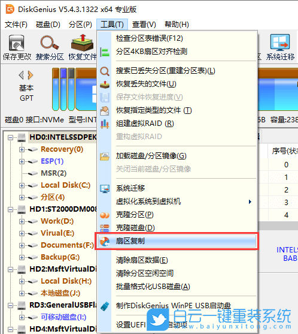The image size is (298, 334).
Task: Select 分区(4) in the disk tree
Action: [x=53, y=197]
